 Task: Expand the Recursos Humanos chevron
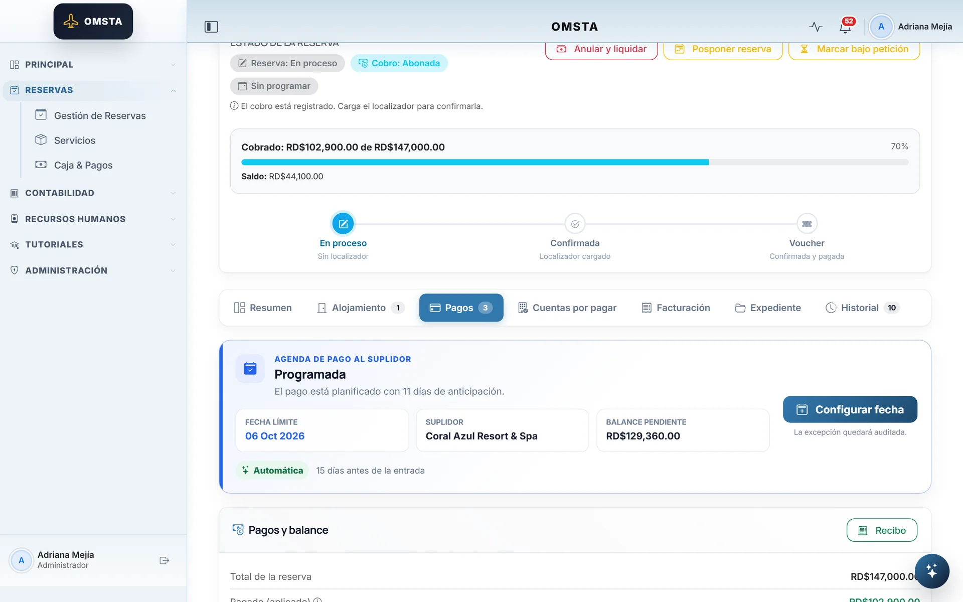click(x=173, y=219)
